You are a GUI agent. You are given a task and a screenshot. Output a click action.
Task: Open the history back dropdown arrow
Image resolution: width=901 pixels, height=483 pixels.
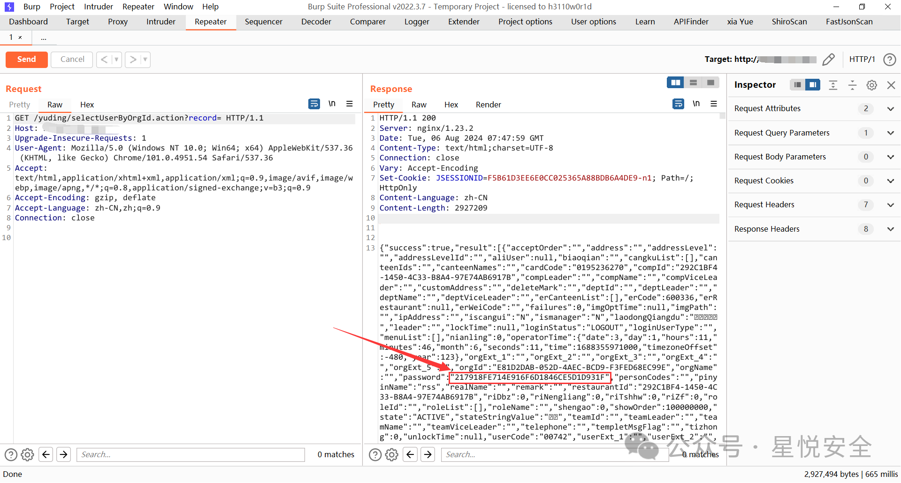(116, 60)
